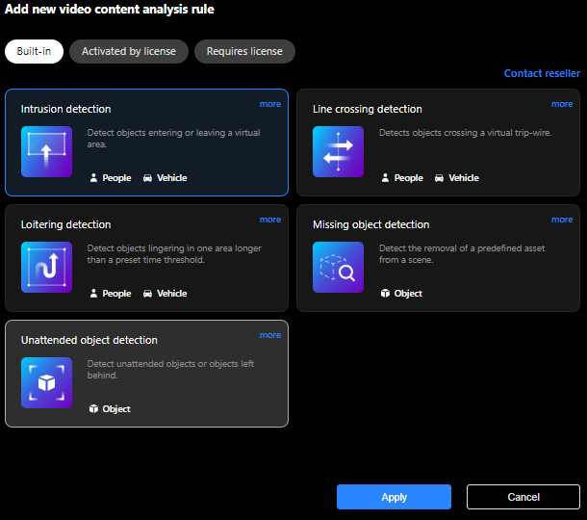Click the Vehicle icon under Line crossing detection
Image resolution: width=587 pixels, height=520 pixels.
tap(439, 178)
